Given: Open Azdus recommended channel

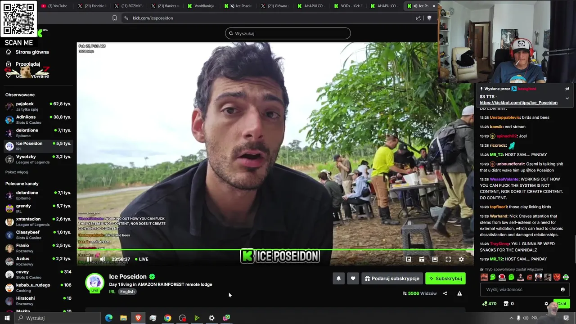Looking at the screenshot, I should [x=38, y=261].
